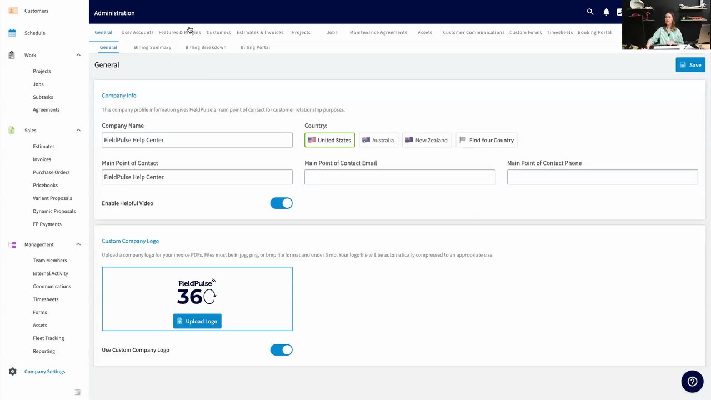Click the Company Settings gear icon
711x400 pixels.
[x=12, y=372]
